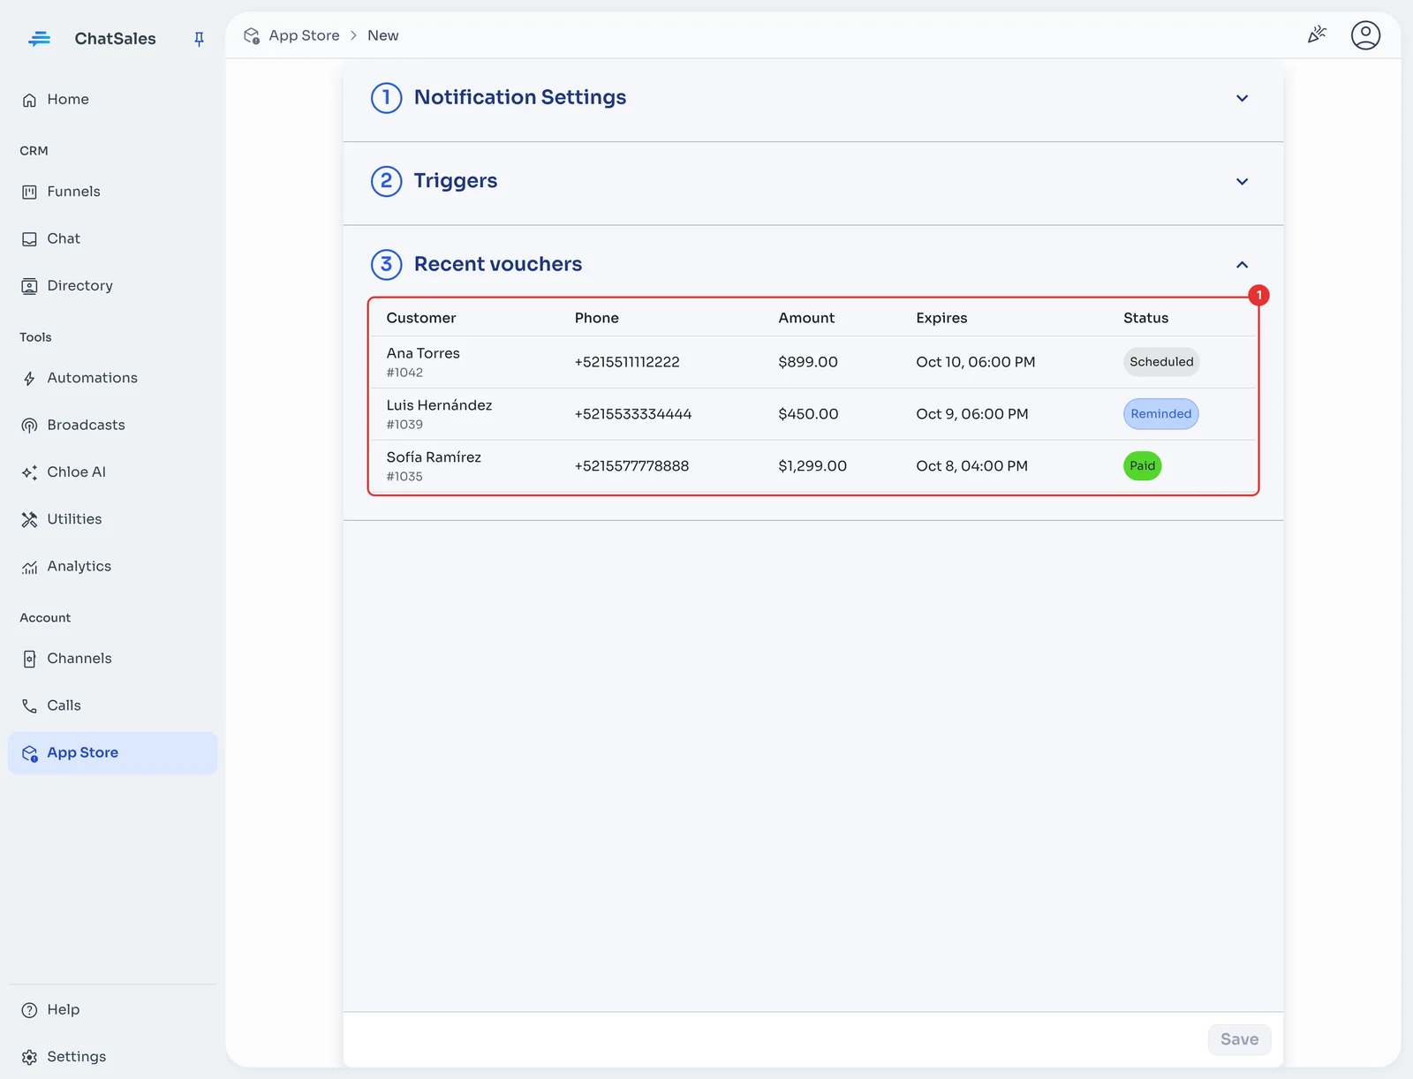Click the ChatSales logo icon
Image resolution: width=1413 pixels, height=1079 pixels.
[x=39, y=39]
